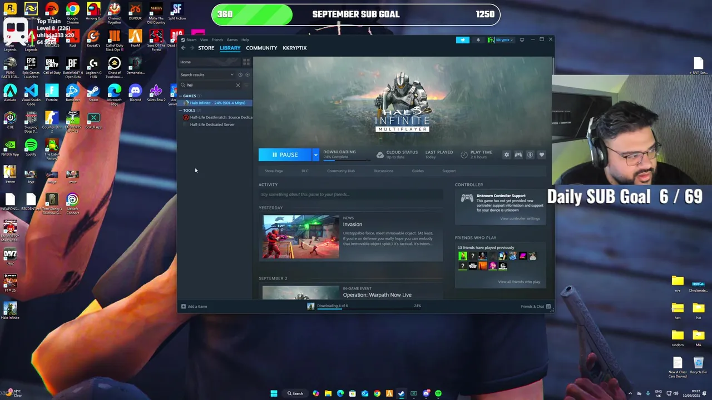The image size is (712, 400).
Task: Open the Games menu in Steam
Action: 232,40
